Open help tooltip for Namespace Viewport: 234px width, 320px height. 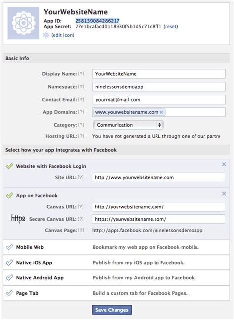(x=81, y=87)
